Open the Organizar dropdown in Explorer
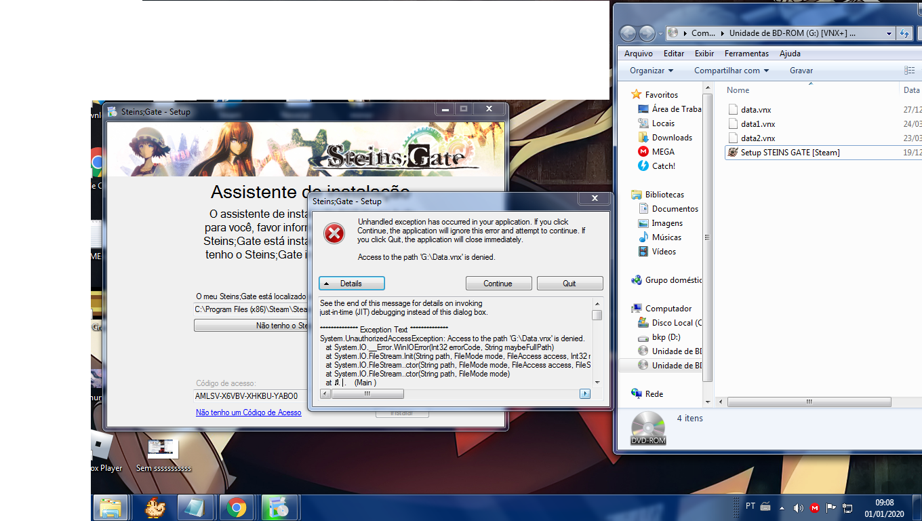Viewport: 922px width, 521px height. [651, 71]
